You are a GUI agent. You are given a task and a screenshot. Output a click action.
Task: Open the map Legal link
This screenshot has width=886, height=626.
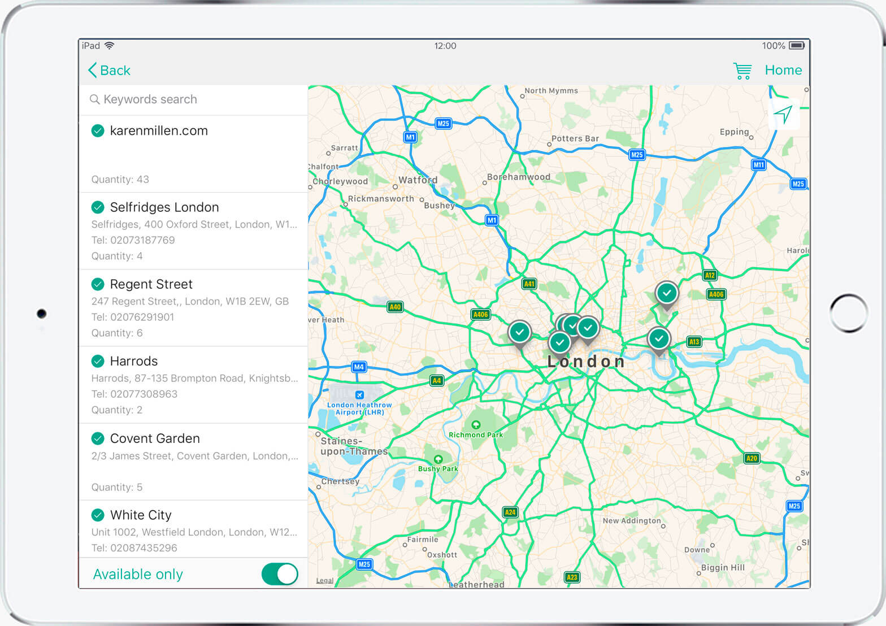point(324,580)
